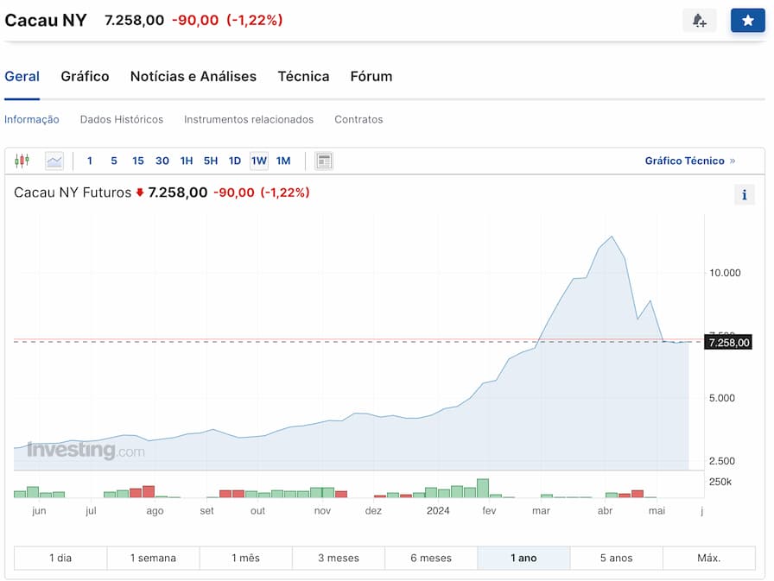
Task: Click the candlestick chart type icon
Action: click(x=22, y=161)
